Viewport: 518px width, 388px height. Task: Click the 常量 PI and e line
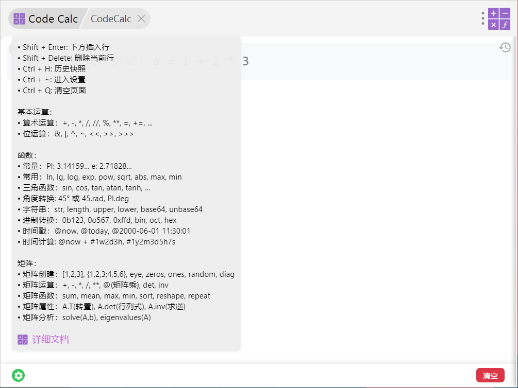pyautogui.click(x=75, y=166)
